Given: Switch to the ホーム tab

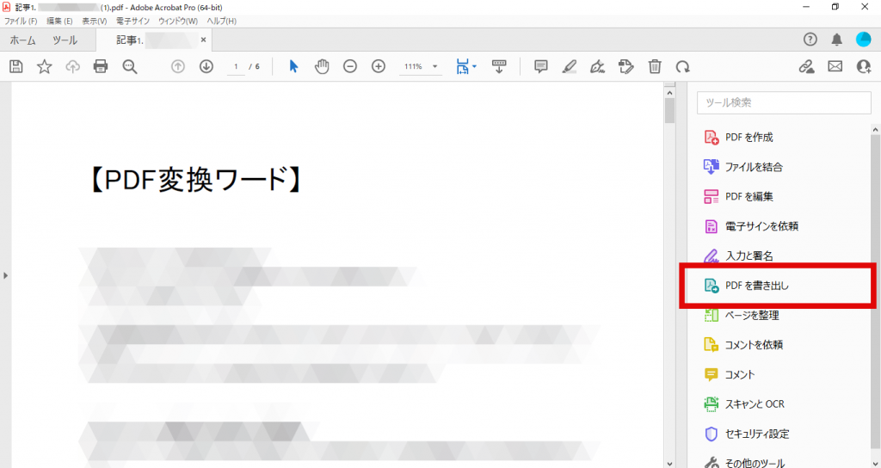Looking at the screenshot, I should (22, 40).
